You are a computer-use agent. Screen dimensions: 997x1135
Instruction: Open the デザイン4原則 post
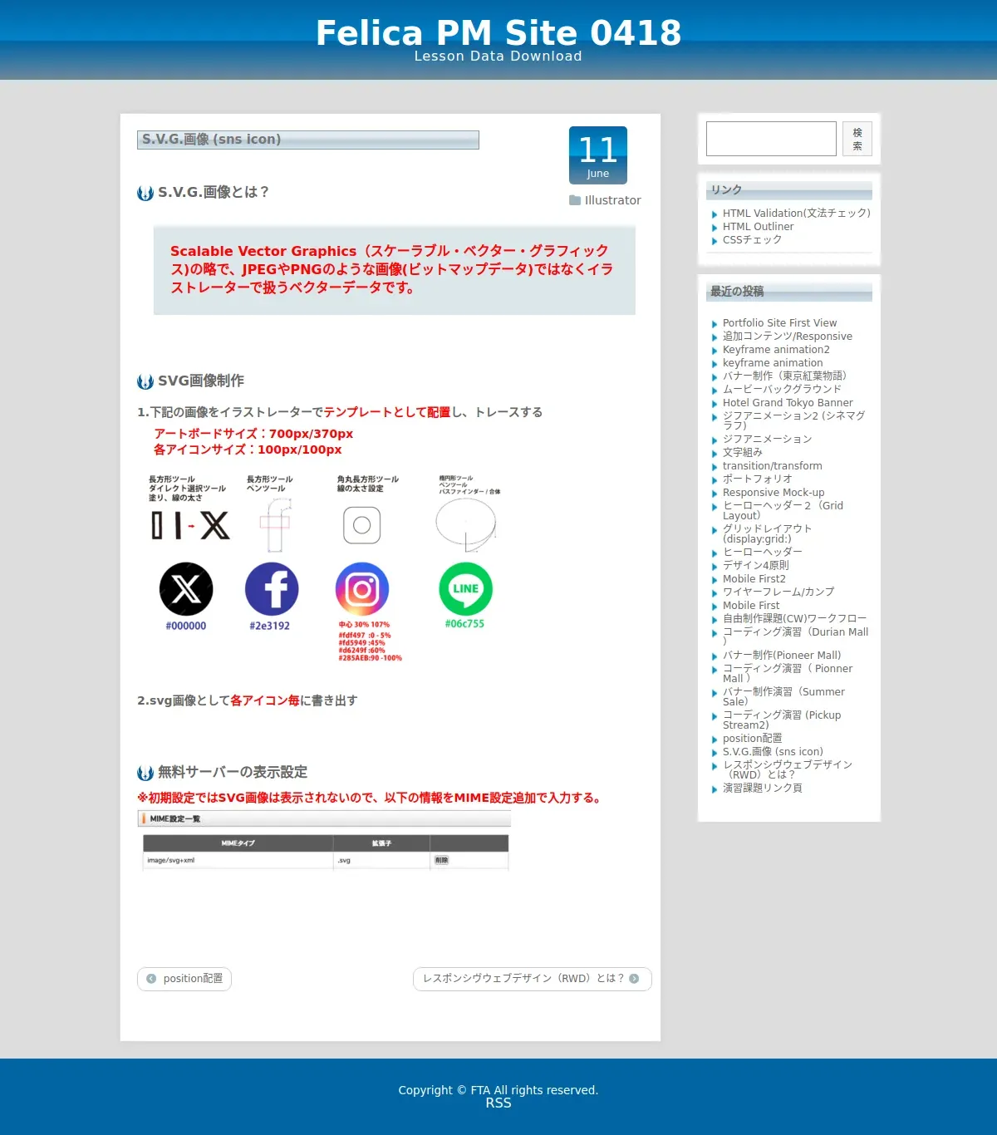[755, 565]
